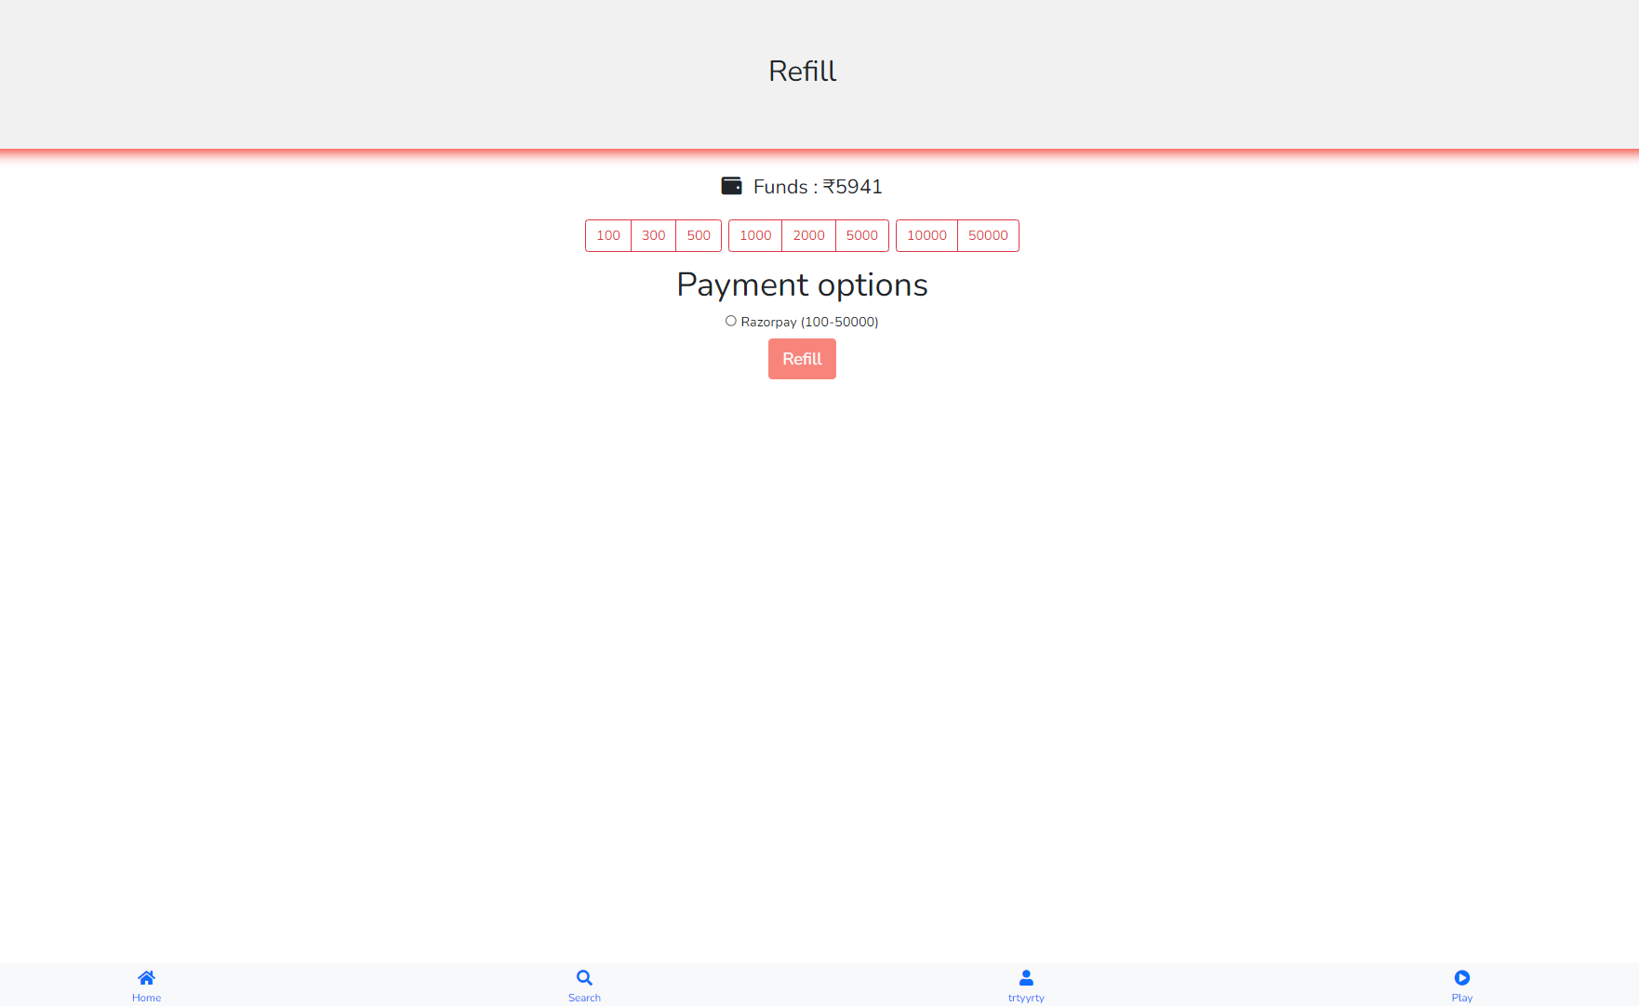This screenshot has height=1006, width=1639.
Task: Click the trtyyrty profile icon
Action: [x=1025, y=977]
